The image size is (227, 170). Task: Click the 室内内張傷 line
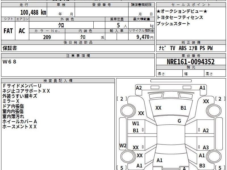coord(13,111)
